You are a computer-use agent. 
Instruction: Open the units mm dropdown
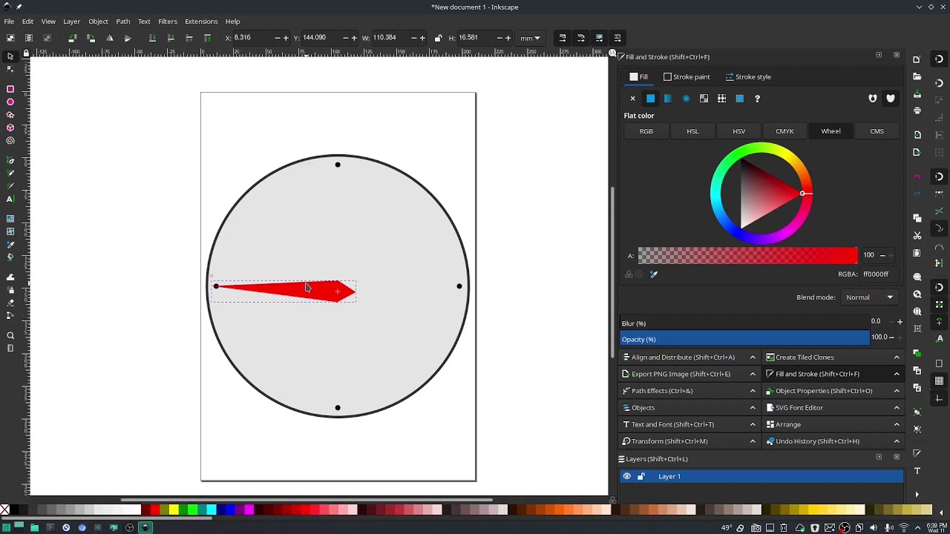[530, 38]
